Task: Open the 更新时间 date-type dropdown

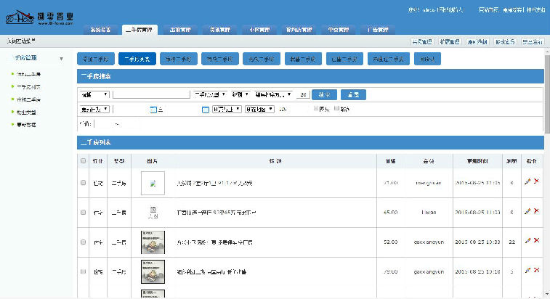Action: point(94,110)
